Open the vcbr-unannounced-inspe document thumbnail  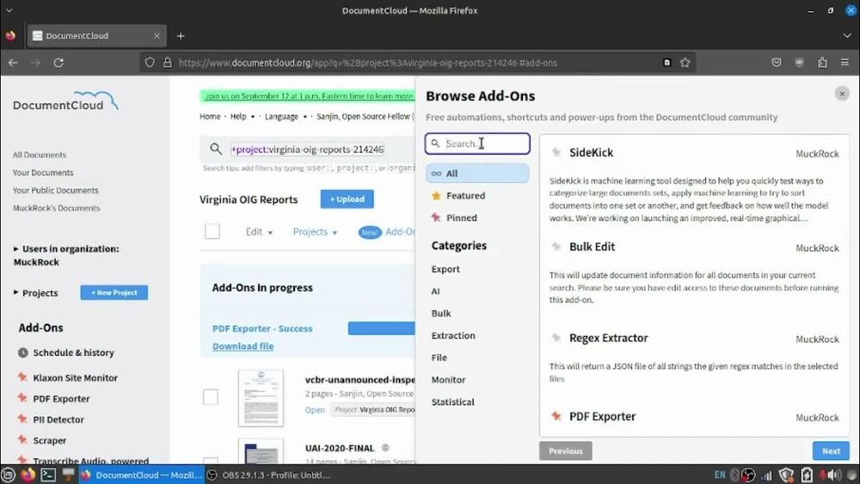pyautogui.click(x=261, y=398)
